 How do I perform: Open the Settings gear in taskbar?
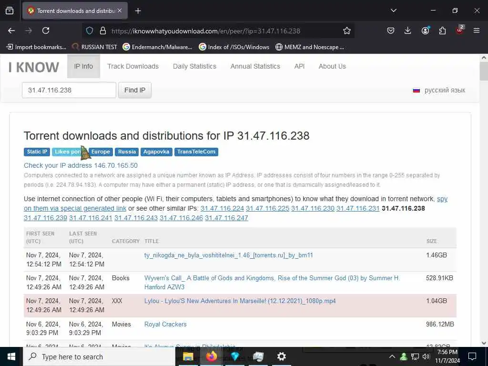(281, 356)
